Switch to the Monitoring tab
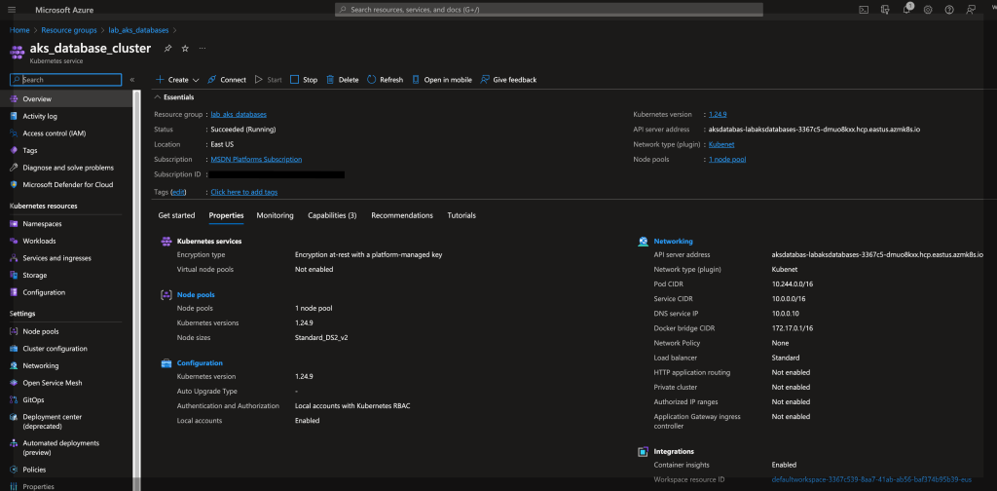The image size is (997, 491). point(275,215)
